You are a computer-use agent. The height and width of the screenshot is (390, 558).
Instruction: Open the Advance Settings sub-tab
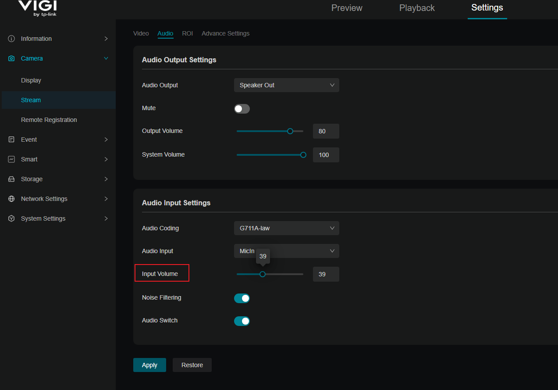[x=226, y=33]
